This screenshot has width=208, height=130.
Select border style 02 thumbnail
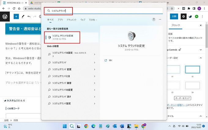pyautogui.click(x=192, y=69)
